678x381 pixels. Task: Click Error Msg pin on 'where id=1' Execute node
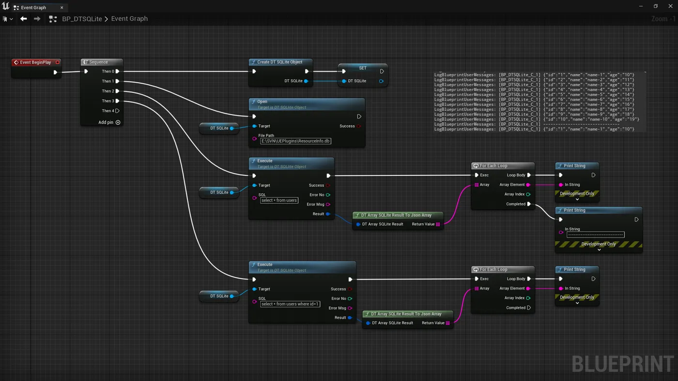(350, 308)
